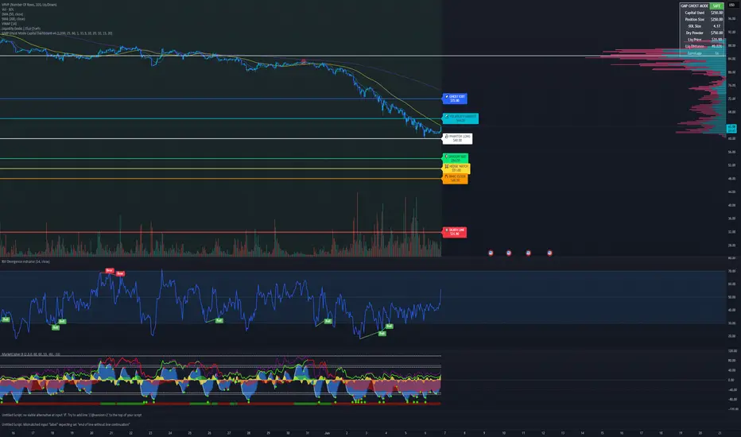Click the Jun label on time axis
The image size is (741, 437).
(x=327, y=433)
